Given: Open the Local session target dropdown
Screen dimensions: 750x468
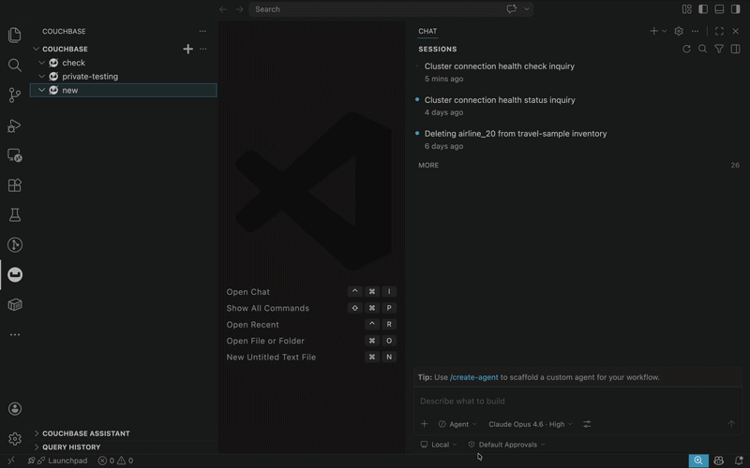Looking at the screenshot, I should [x=439, y=445].
